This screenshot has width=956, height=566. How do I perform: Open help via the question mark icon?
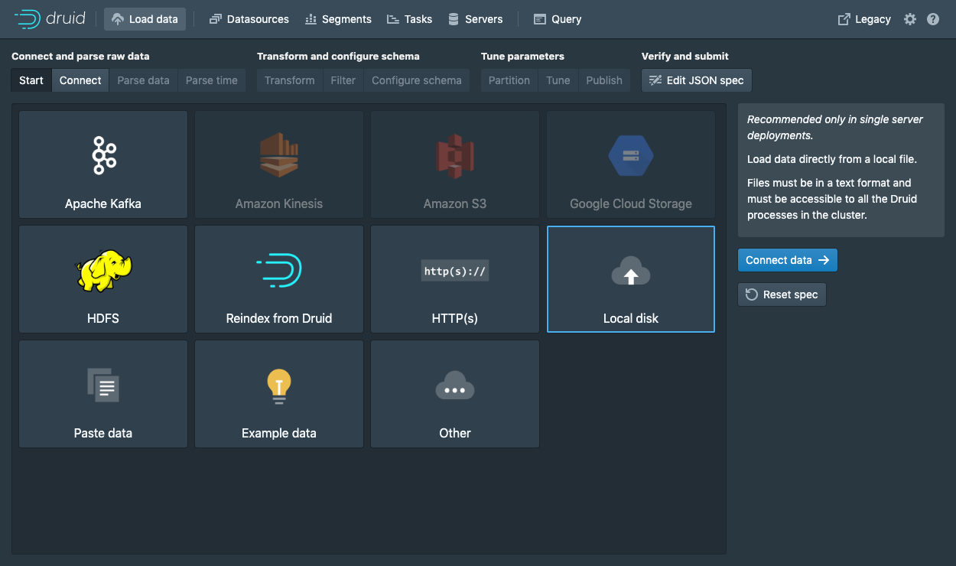pos(933,19)
